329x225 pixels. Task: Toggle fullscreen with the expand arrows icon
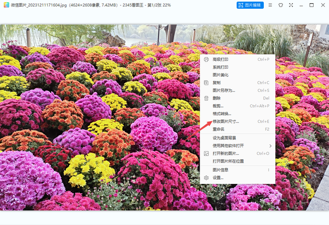click(x=291, y=5)
